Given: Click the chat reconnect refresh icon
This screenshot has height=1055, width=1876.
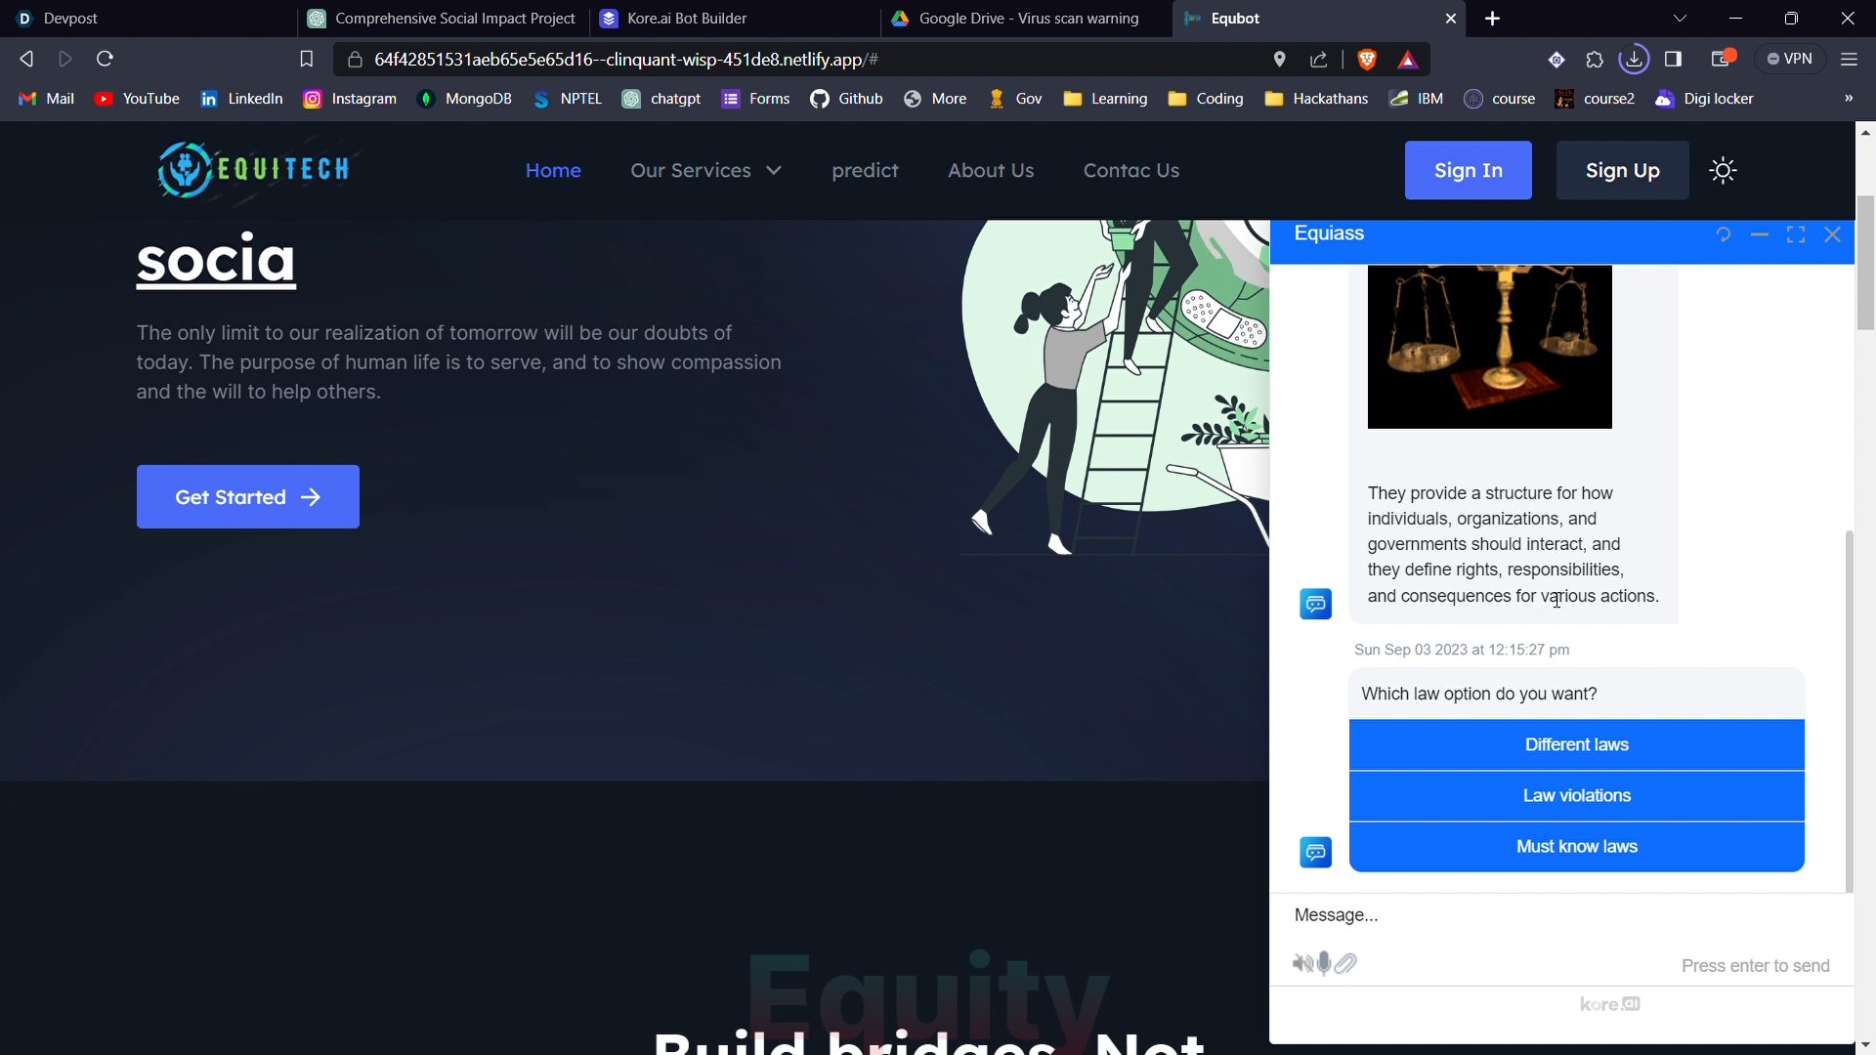Looking at the screenshot, I should click(1724, 234).
